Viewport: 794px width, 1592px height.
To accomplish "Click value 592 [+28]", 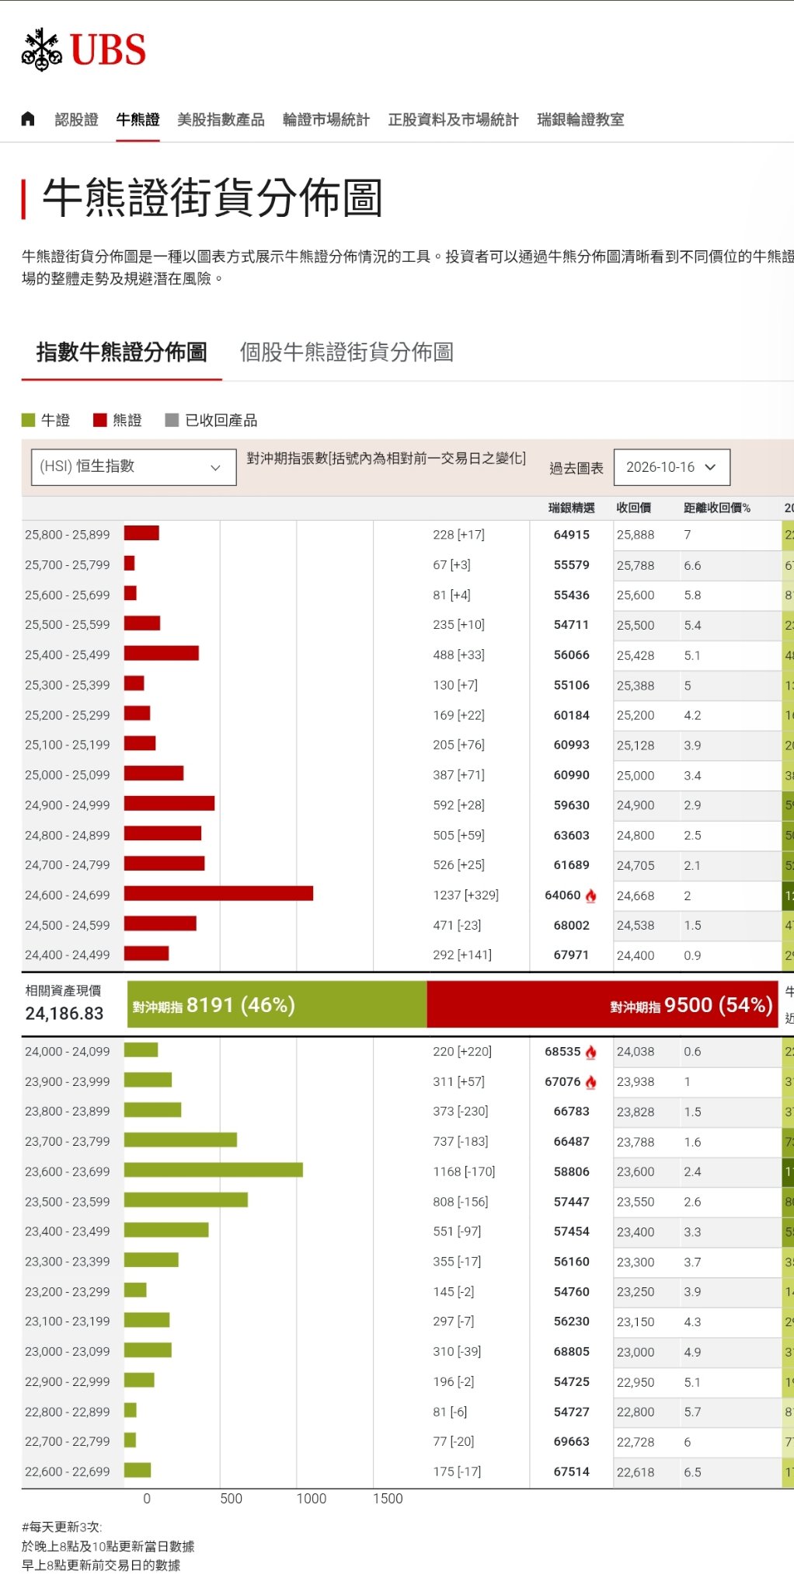I will (x=458, y=805).
